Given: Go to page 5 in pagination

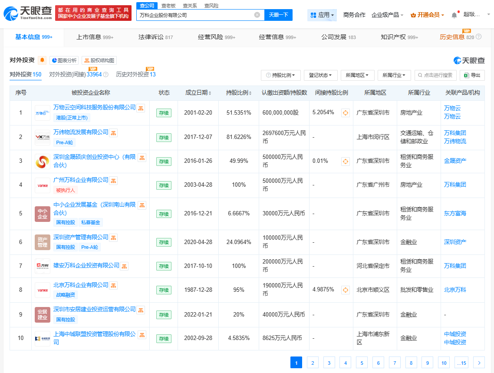Looking at the screenshot, I should pos(362,363).
